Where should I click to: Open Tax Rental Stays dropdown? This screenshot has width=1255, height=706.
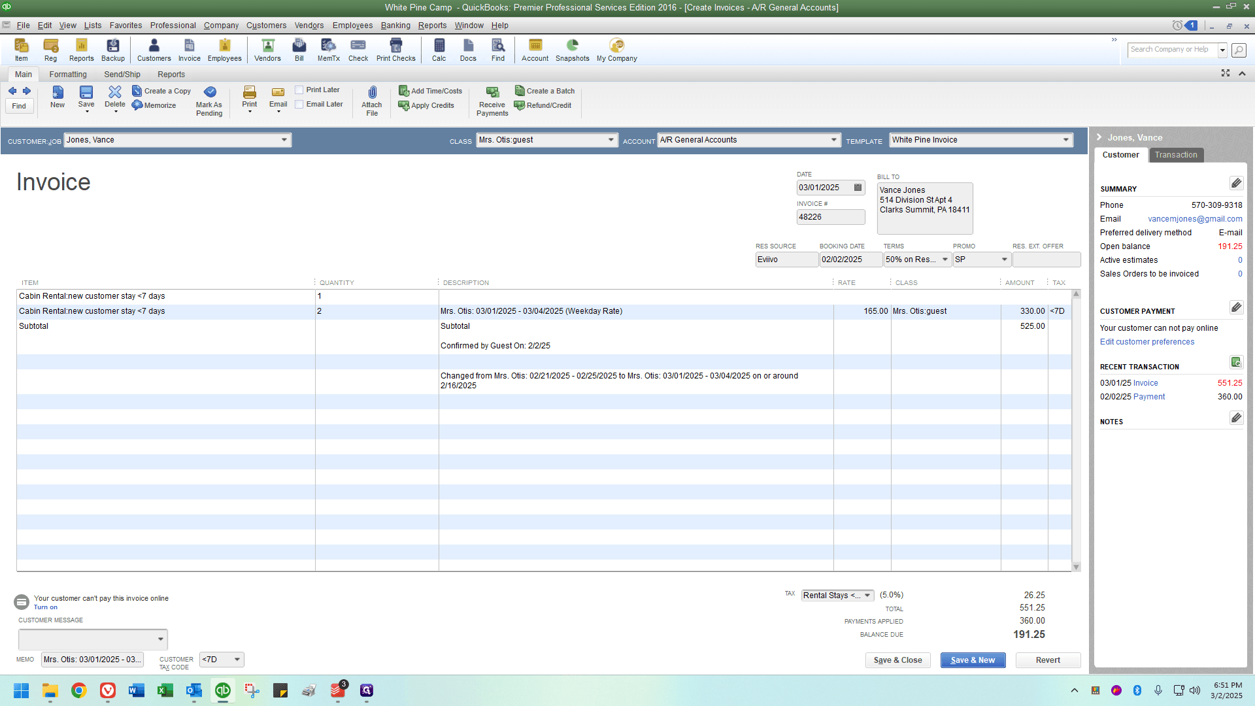[x=868, y=596]
